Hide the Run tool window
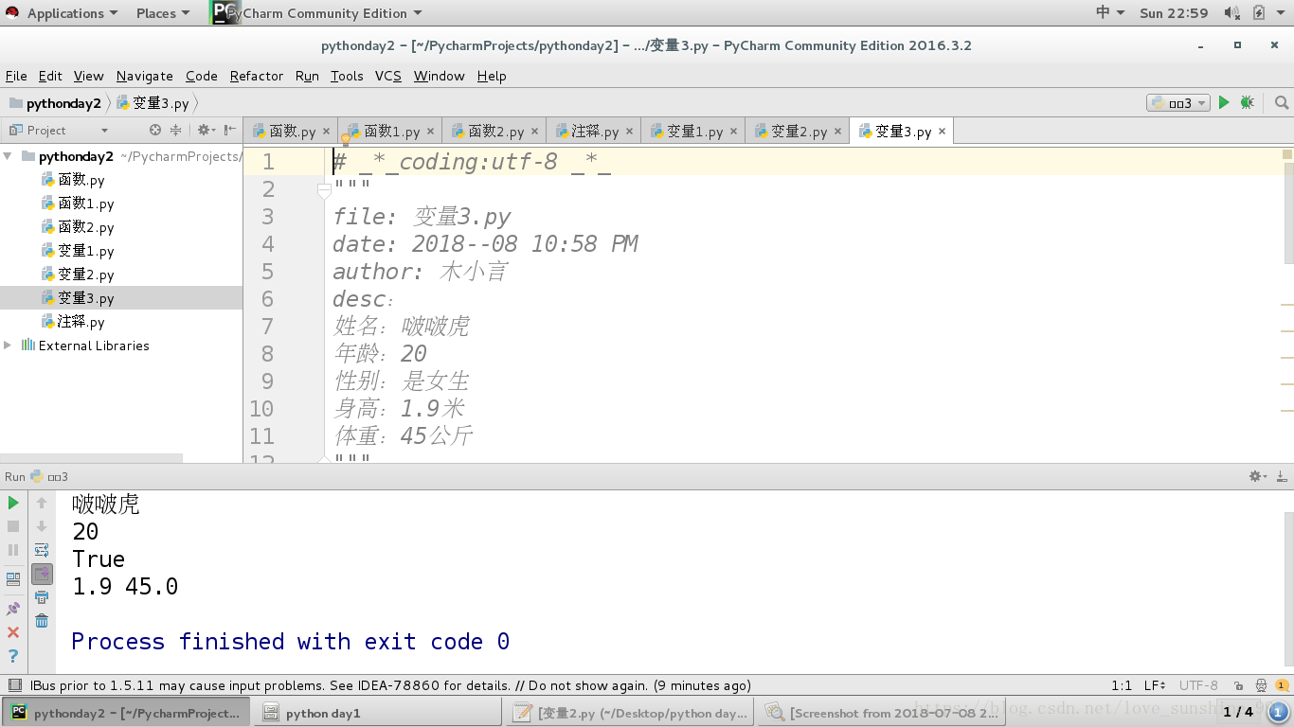This screenshot has height=727, width=1294. (x=1282, y=476)
